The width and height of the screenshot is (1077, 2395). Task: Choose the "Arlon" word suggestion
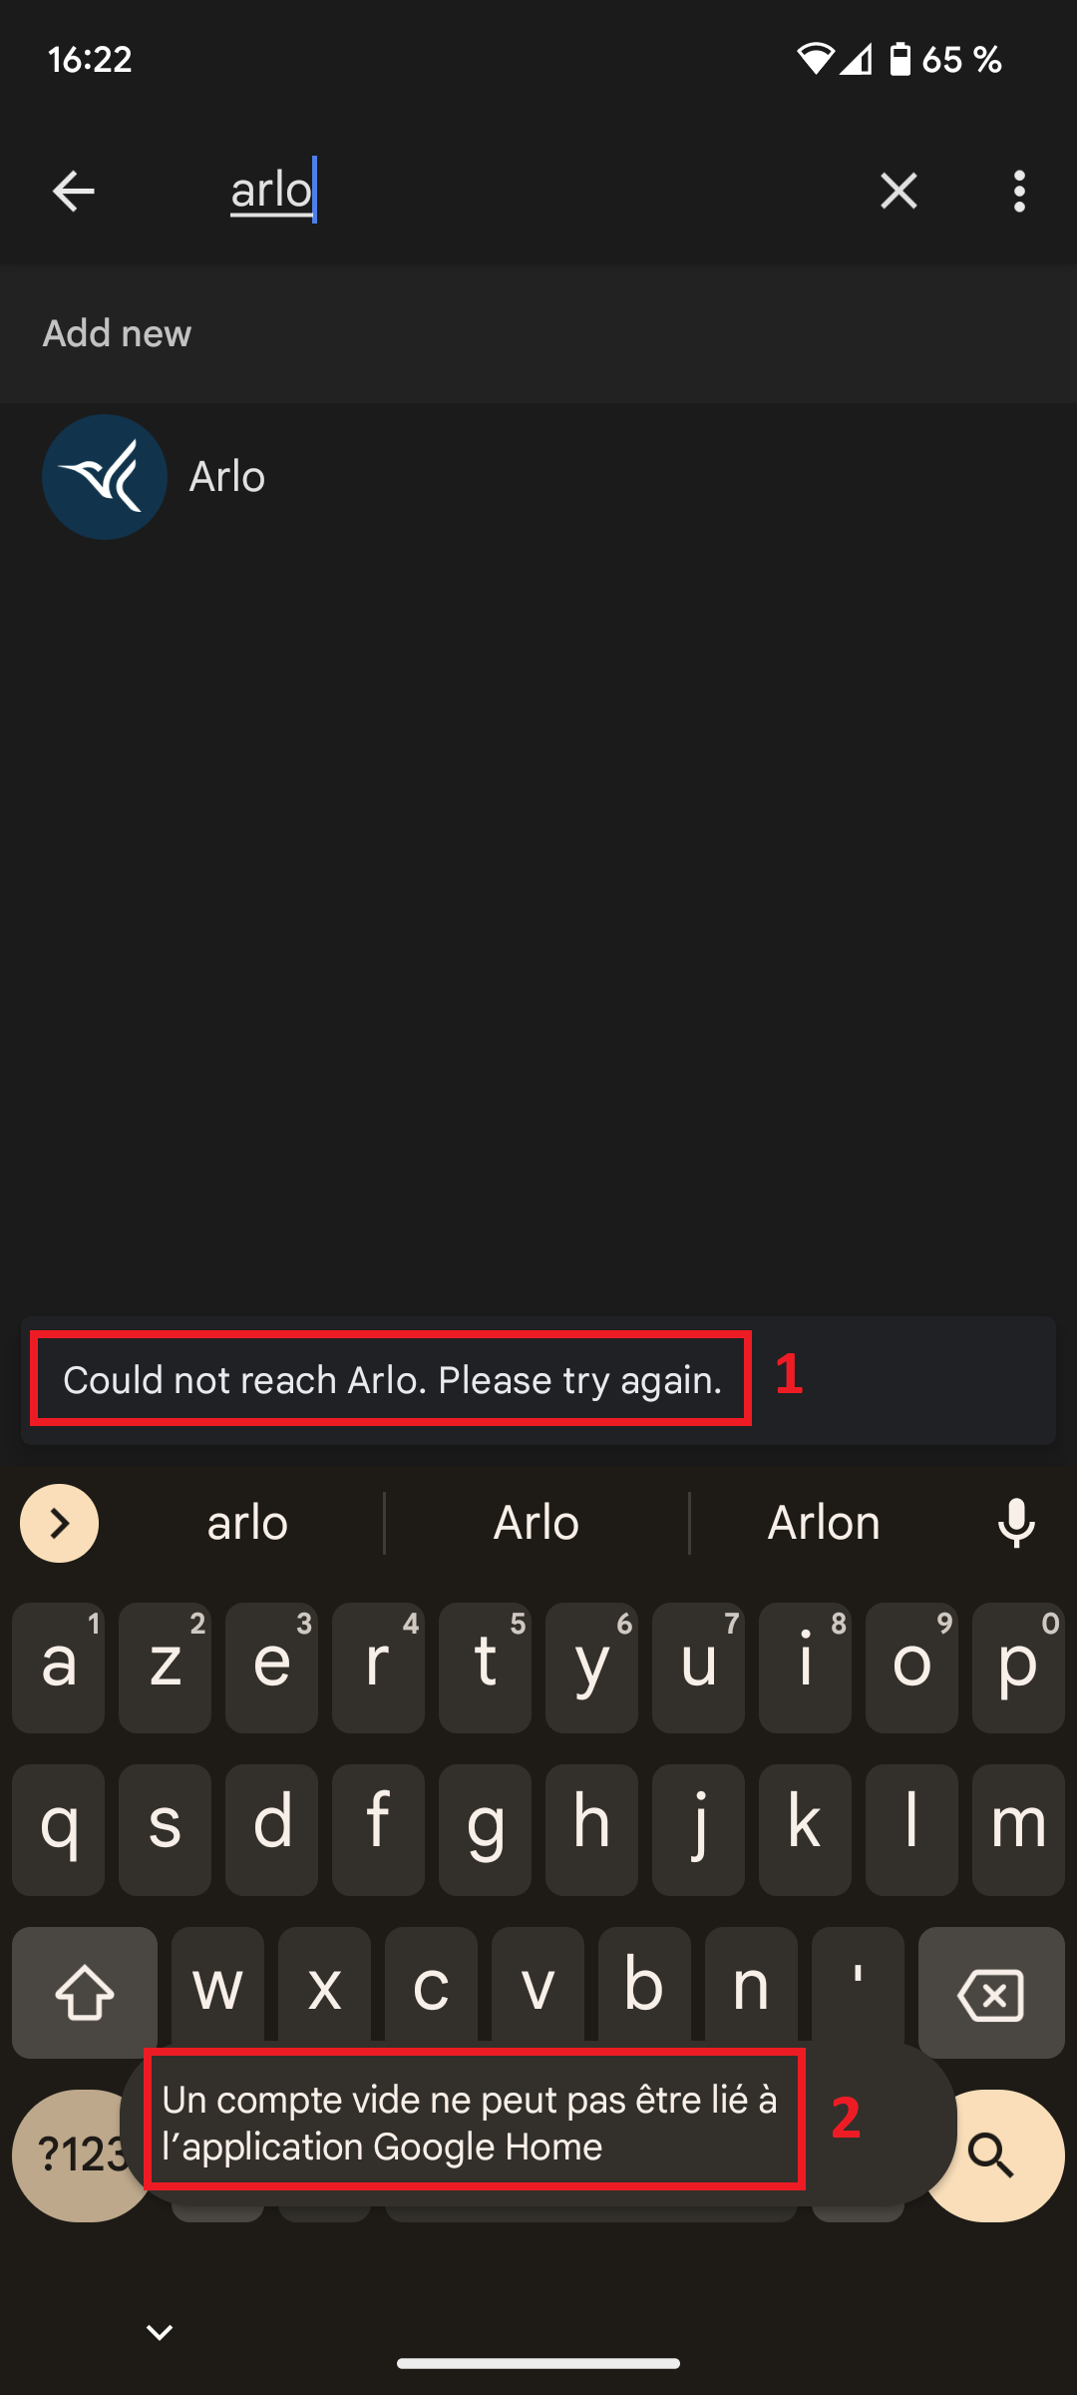[824, 1523]
